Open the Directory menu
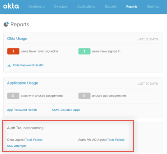Image resolution: width=167 pixels, height=154 pixels. tap(61, 6)
